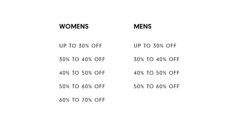Open the MENS sale heading
The width and height of the screenshot is (237, 126).
point(143,26)
